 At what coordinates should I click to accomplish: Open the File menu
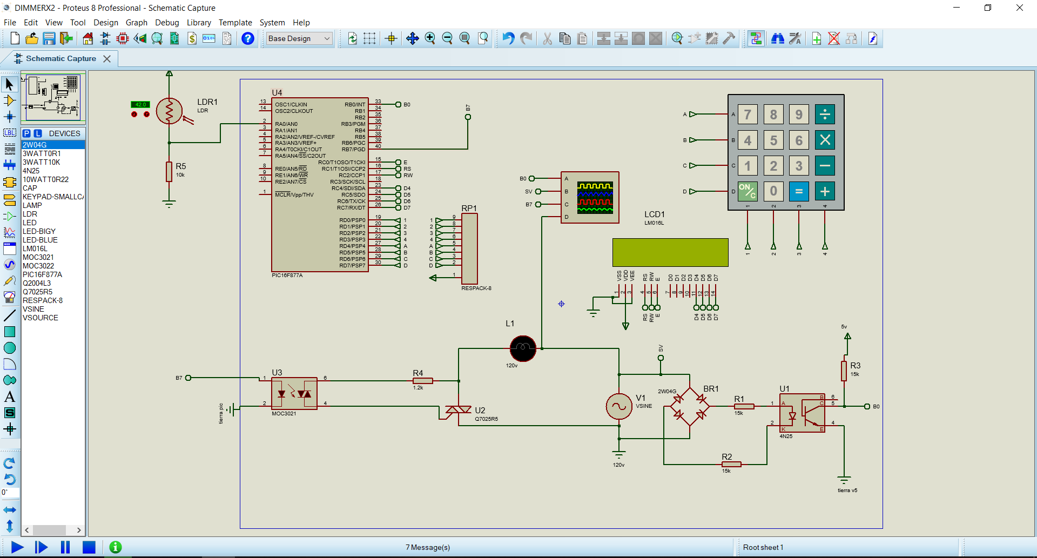(x=10, y=23)
